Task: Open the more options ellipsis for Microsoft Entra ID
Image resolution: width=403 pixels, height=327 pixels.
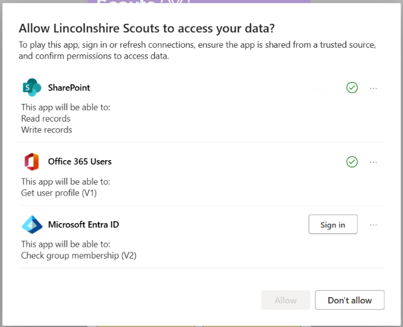Action: (373, 225)
